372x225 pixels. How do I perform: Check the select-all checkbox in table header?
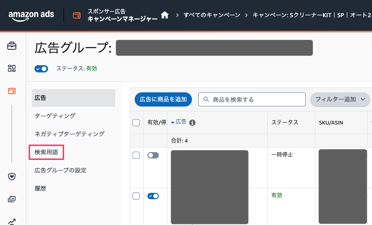[x=136, y=123]
